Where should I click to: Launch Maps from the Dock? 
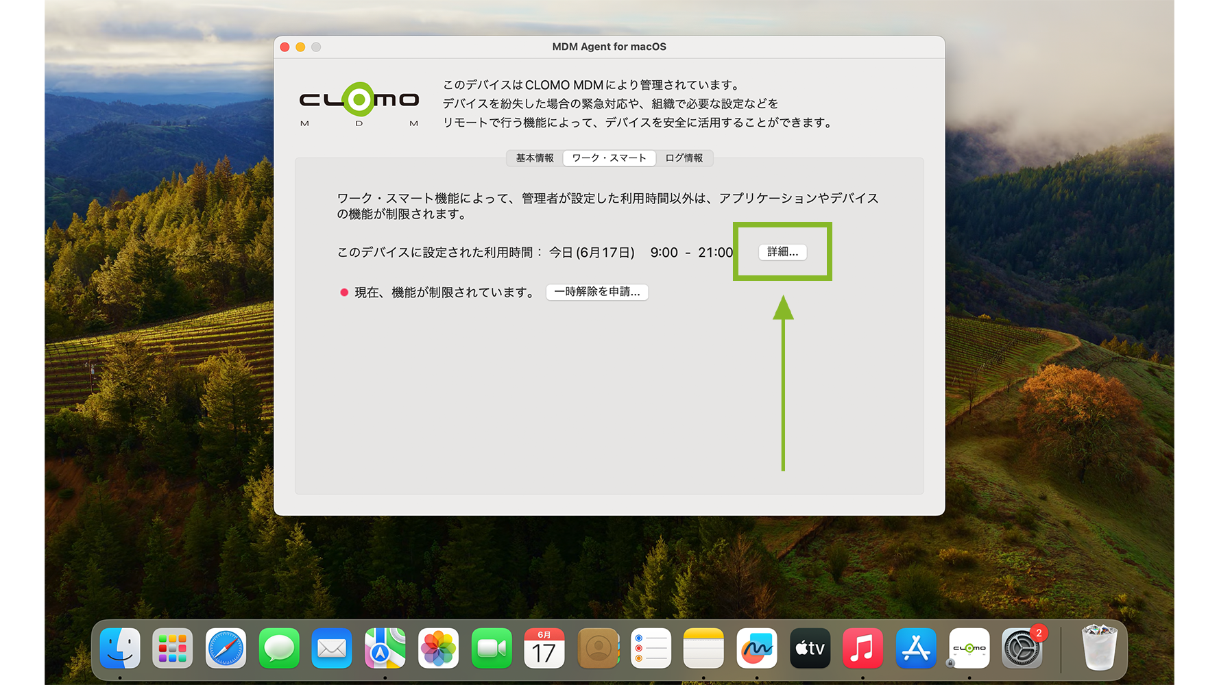point(385,648)
